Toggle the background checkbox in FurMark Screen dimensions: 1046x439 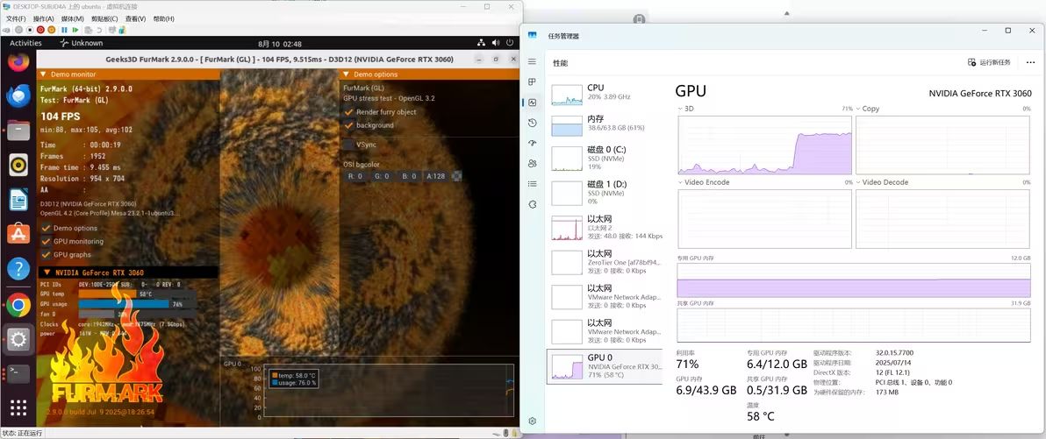(x=348, y=125)
